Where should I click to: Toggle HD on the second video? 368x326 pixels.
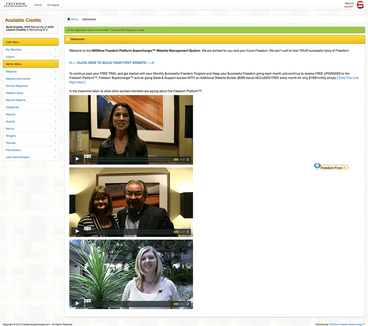[182, 232]
